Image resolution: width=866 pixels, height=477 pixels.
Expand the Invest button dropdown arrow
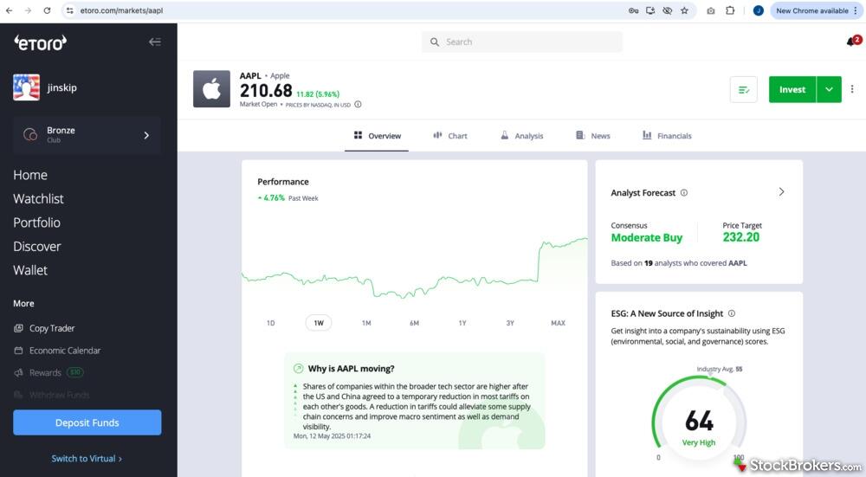pyautogui.click(x=829, y=89)
